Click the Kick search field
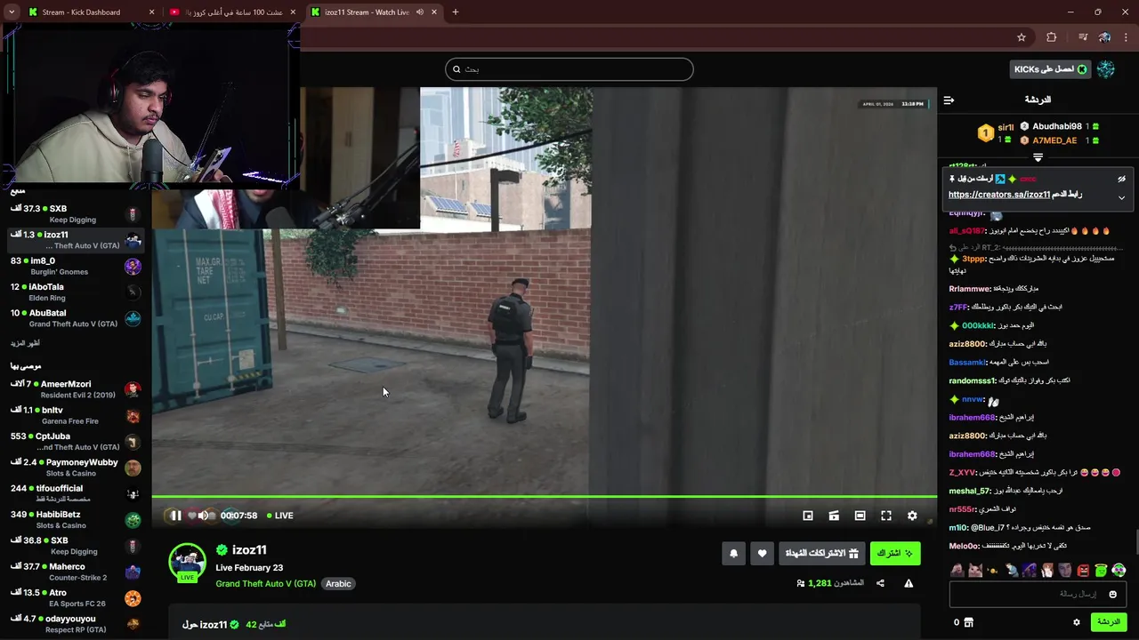The height and width of the screenshot is (640, 1139). [569, 69]
